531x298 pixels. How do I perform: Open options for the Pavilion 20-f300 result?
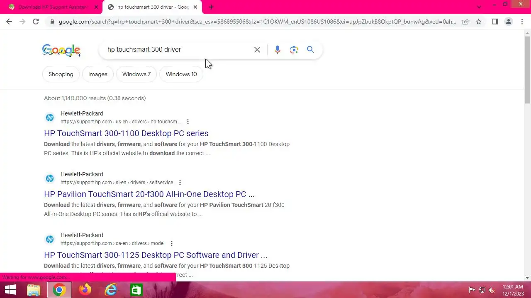click(180, 183)
